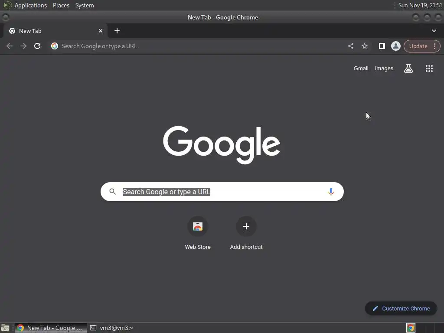Open the Gmail link
The image size is (444, 333).
(x=361, y=69)
